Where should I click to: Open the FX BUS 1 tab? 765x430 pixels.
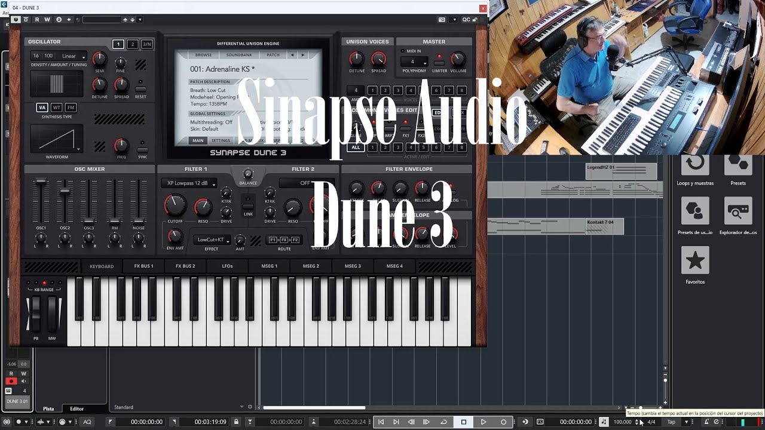click(143, 266)
